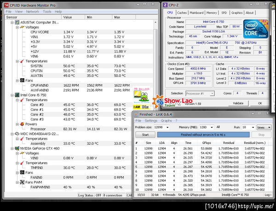Collapse the NVIDIA GeForce GTX 460 node

tap(12, 148)
